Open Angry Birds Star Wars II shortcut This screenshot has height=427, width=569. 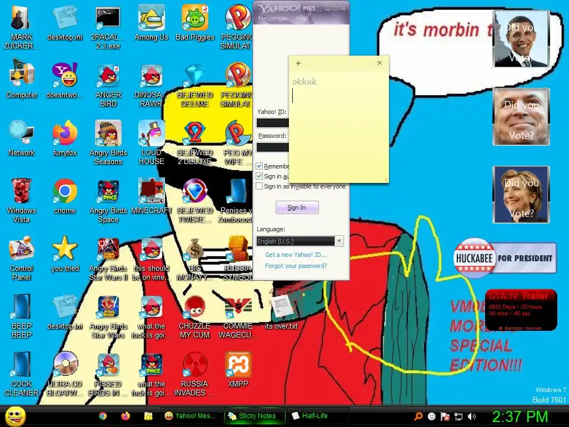pyautogui.click(x=108, y=258)
